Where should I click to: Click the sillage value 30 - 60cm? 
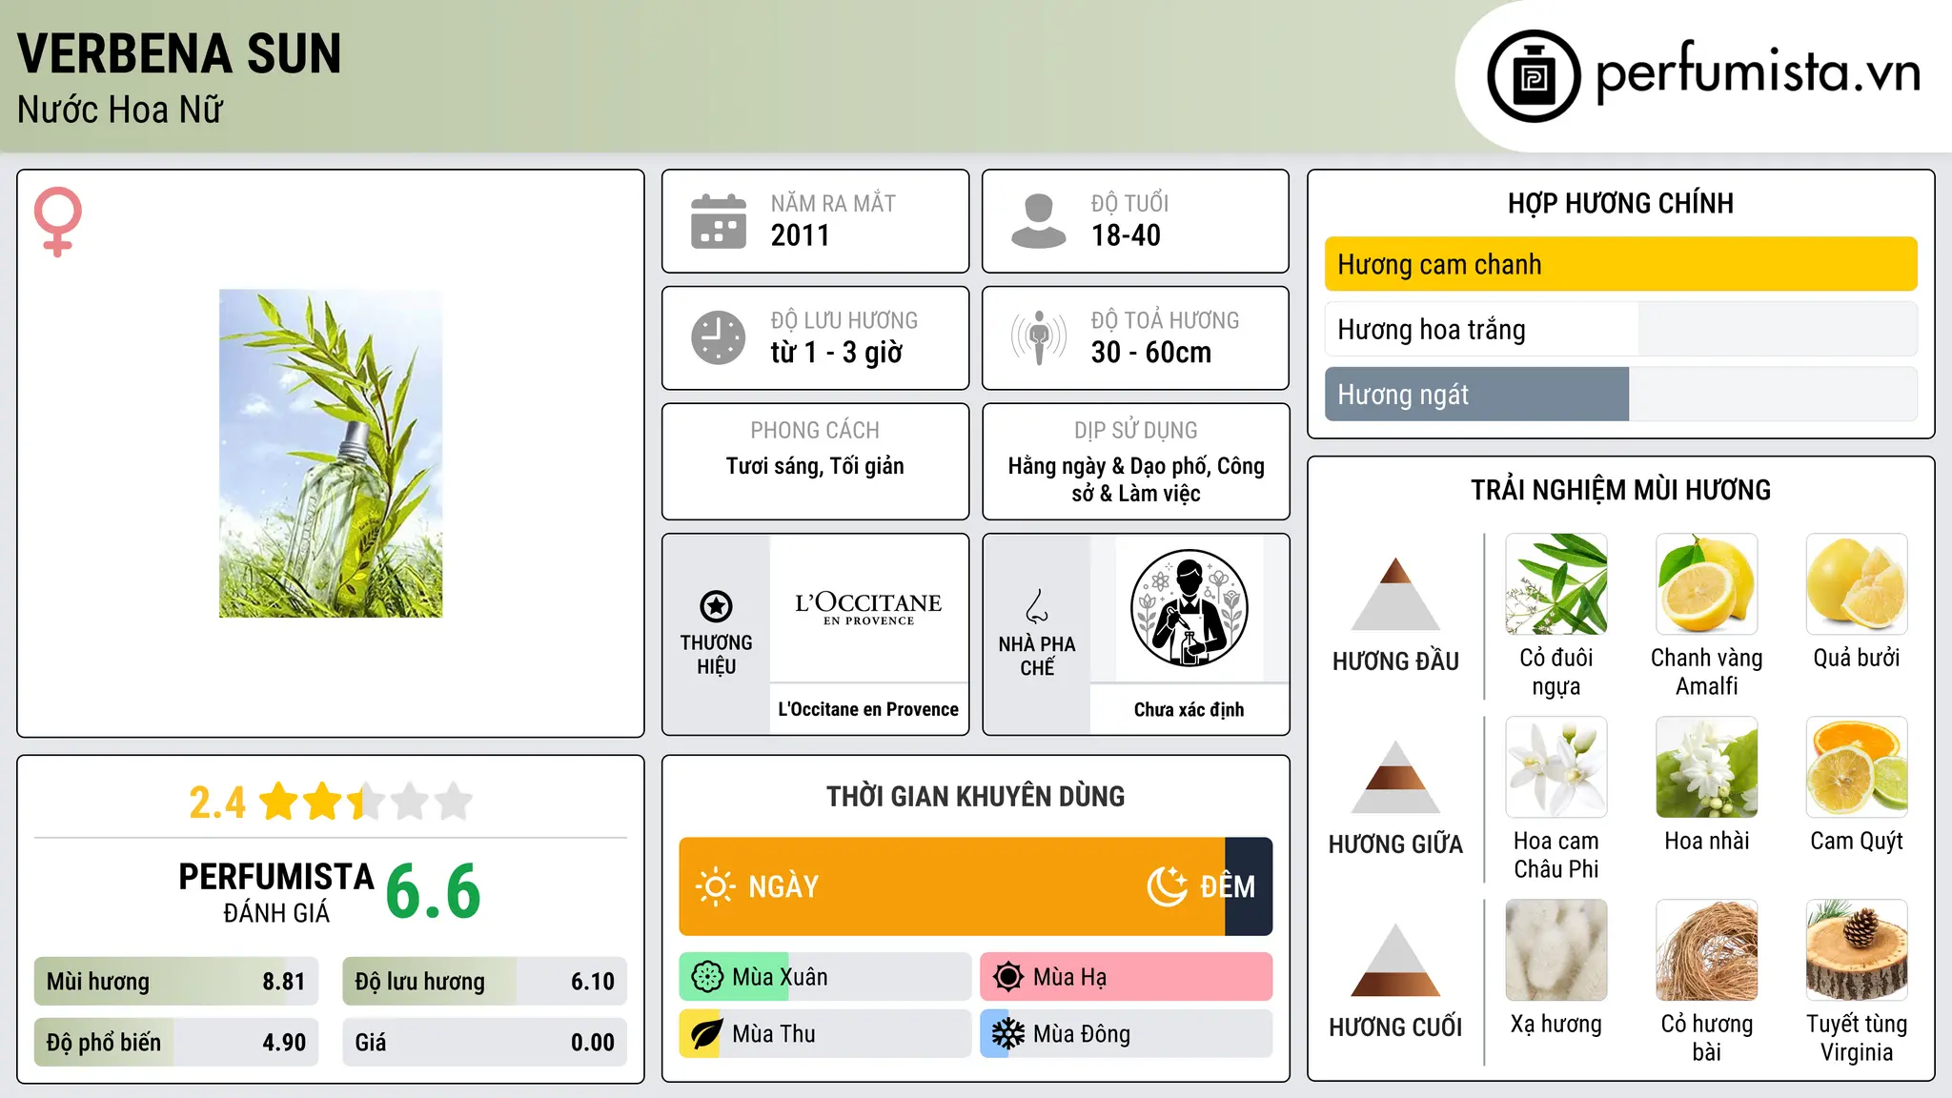tap(1151, 353)
